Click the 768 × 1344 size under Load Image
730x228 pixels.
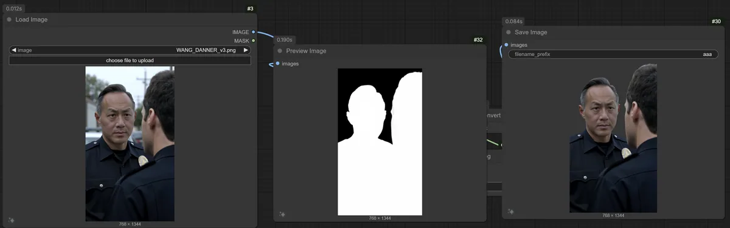[130, 224]
